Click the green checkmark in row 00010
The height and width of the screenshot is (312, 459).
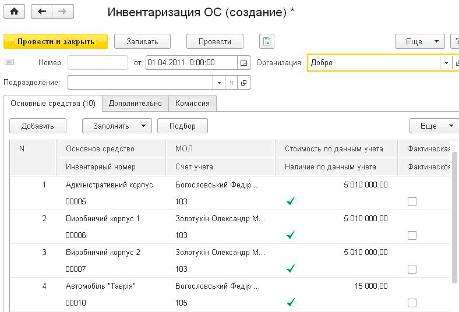(x=291, y=302)
